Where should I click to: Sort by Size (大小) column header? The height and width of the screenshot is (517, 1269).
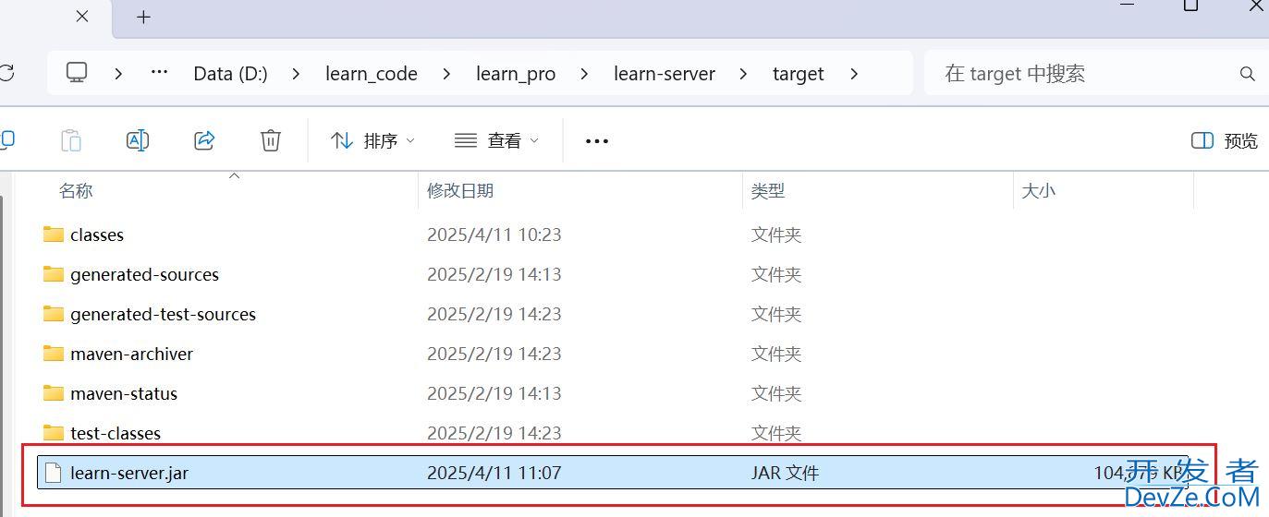[1039, 190]
